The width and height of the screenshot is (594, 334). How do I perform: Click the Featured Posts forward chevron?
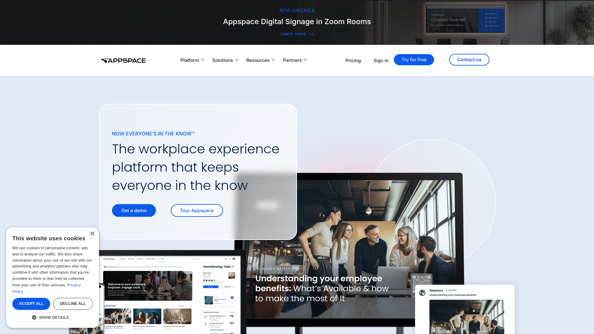pos(191,306)
